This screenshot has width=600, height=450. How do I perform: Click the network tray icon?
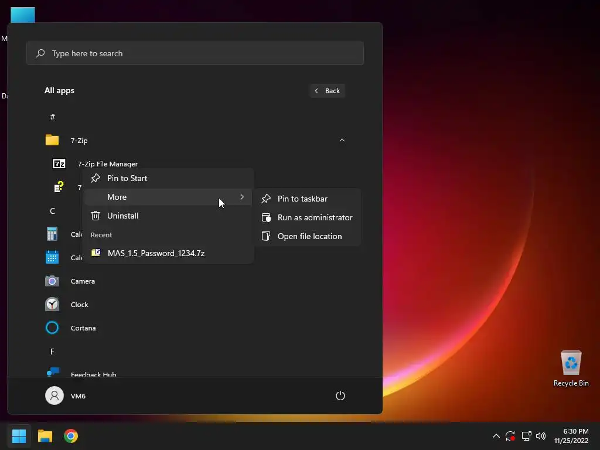click(527, 436)
